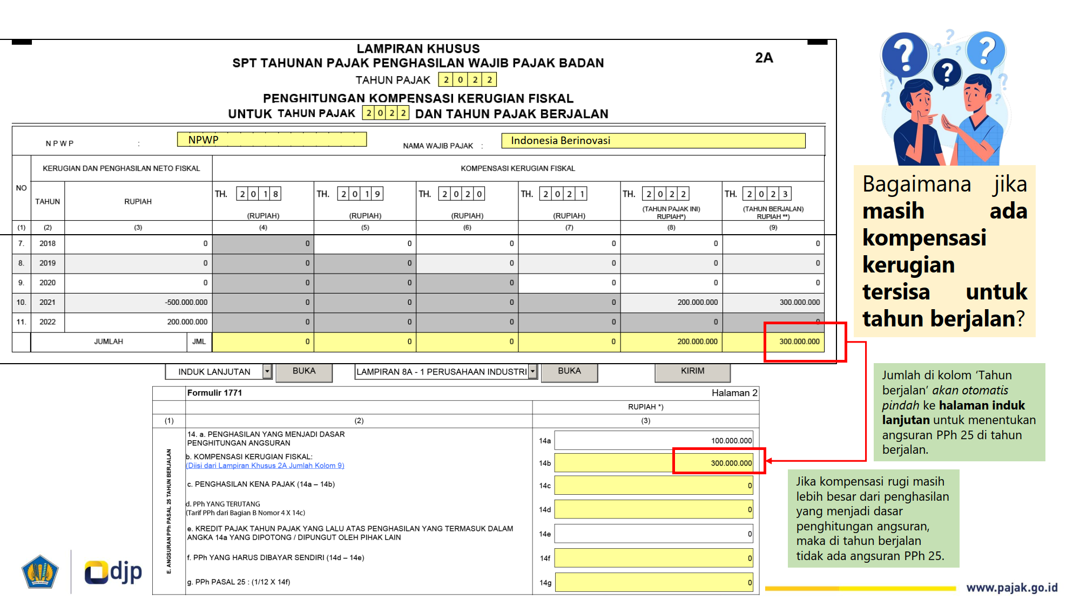The height and width of the screenshot is (607, 1080).
Task: Click the Kementerian Keuangan emblem
Action: tap(39, 572)
